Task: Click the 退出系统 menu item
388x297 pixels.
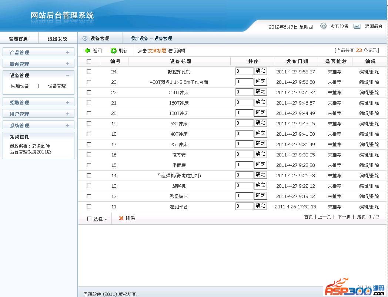Action: point(57,39)
